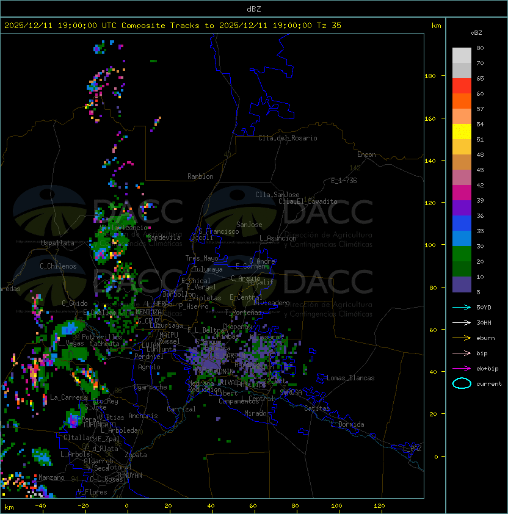Select the brown 45-48 dBZ swatch
This screenshot has height=514, width=508.
coord(462,162)
